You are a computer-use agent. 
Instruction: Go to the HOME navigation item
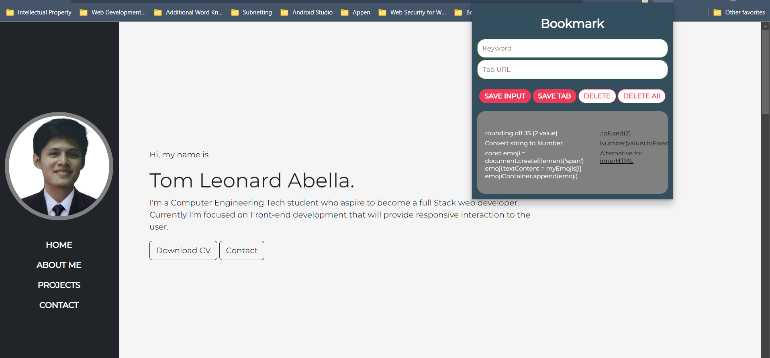coord(59,245)
